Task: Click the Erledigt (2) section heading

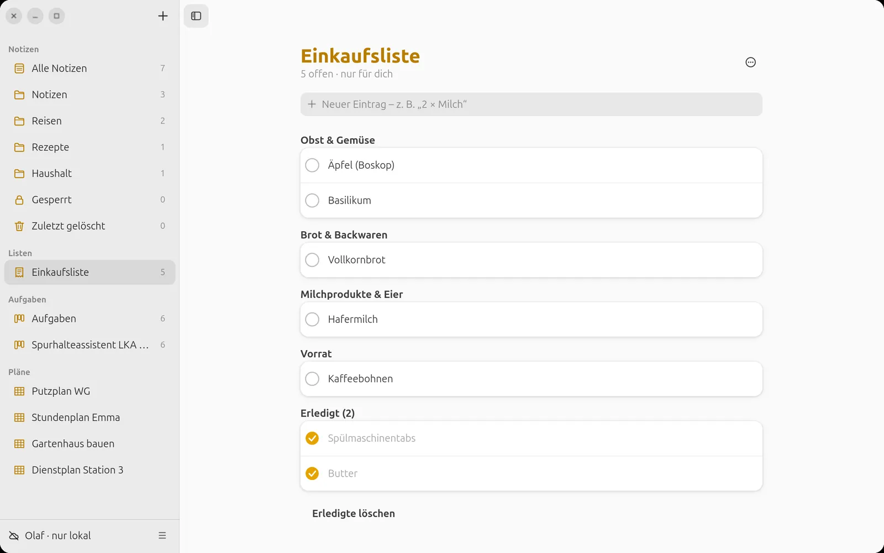Action: [328, 413]
